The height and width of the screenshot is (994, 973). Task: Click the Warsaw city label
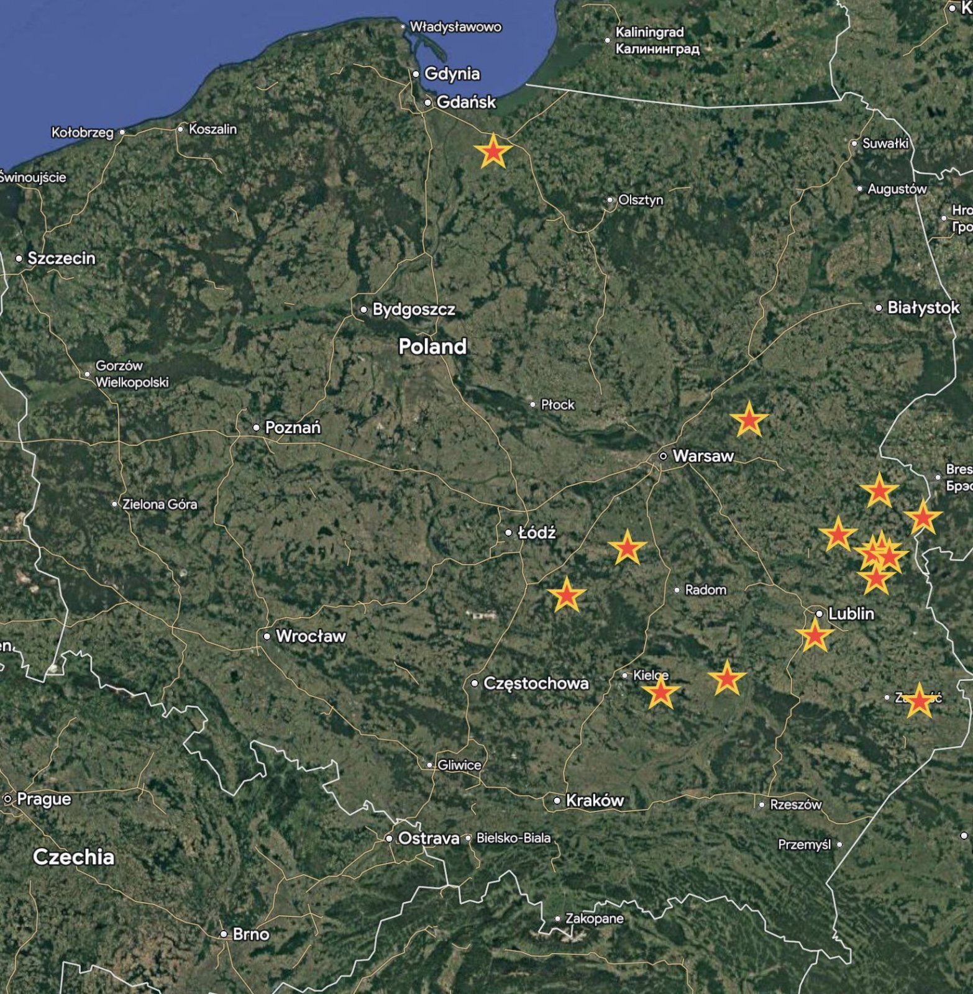[703, 456]
